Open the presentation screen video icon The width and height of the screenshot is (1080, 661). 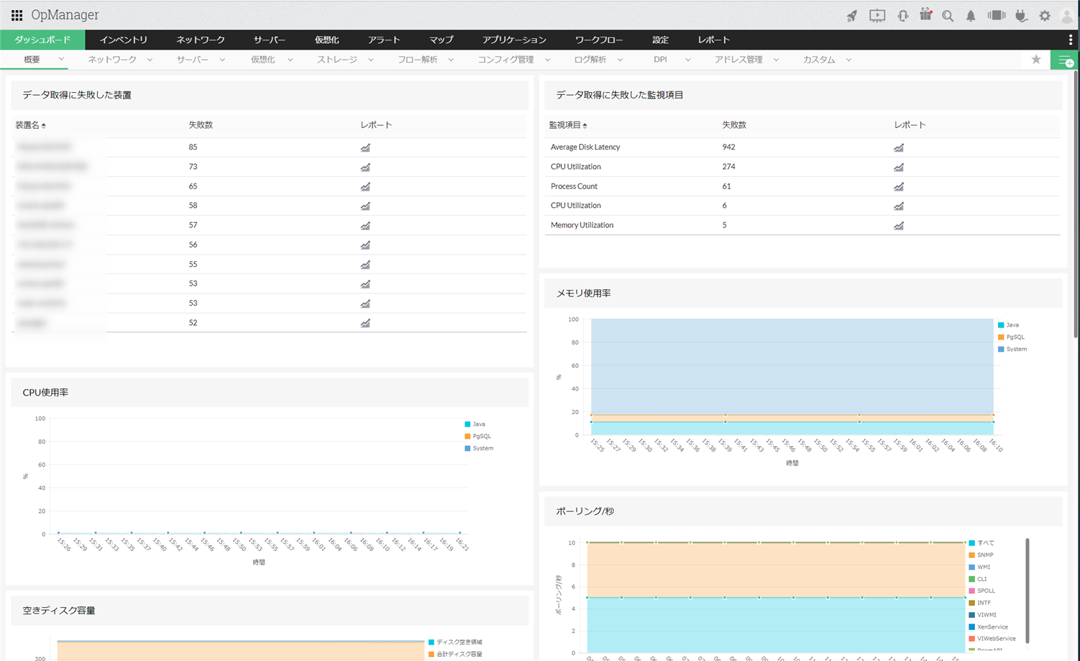point(877,16)
